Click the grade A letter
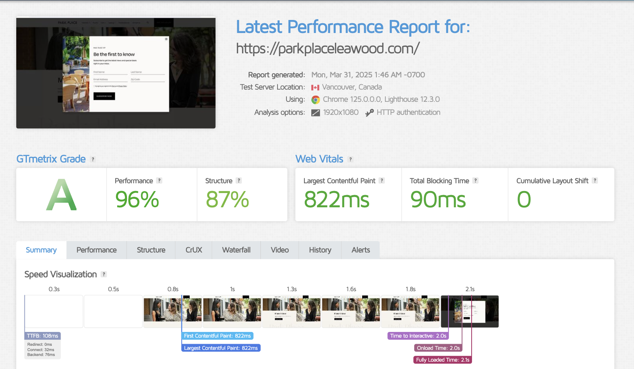Viewport: 634px width, 369px height. pos(61,195)
